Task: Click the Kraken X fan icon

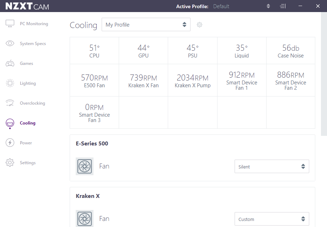Action: 85,218
